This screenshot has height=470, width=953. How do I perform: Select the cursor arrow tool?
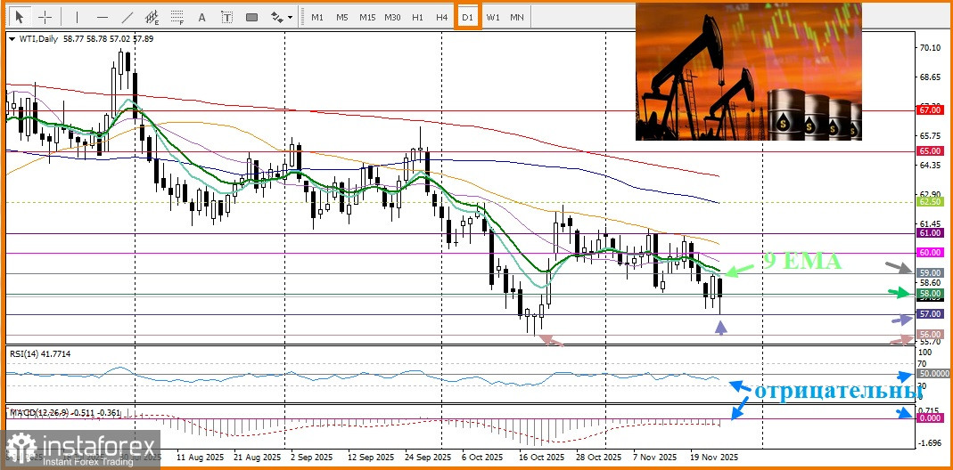21,17
